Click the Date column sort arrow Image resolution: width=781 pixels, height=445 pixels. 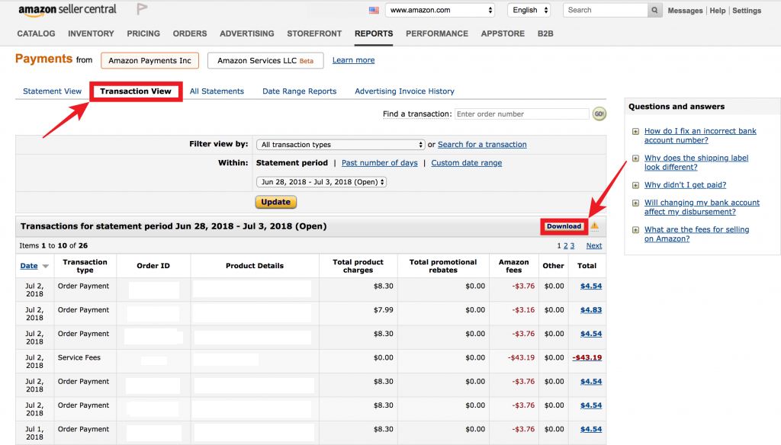[45, 266]
